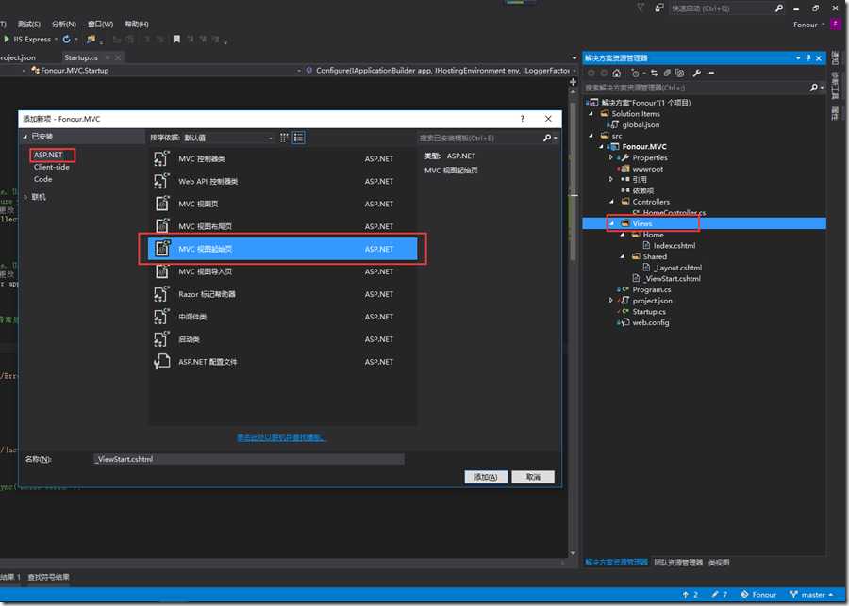Collapse the Shared folder in Solution Explorer

point(623,256)
